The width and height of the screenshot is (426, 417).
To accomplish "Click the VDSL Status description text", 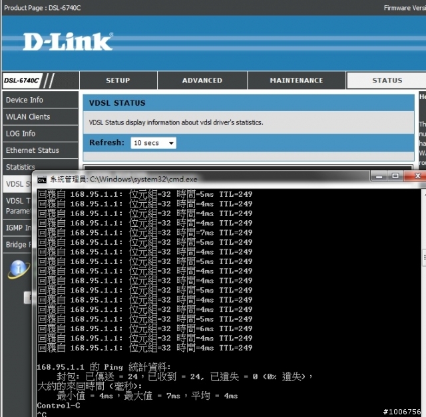I will (176, 123).
